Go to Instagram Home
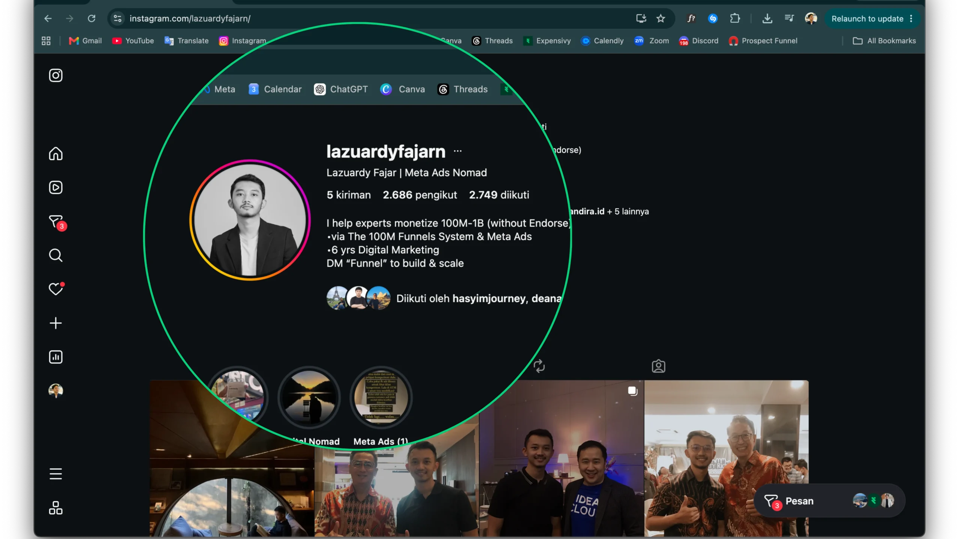Screen dimensions: 959x539 pyautogui.click(x=56, y=154)
